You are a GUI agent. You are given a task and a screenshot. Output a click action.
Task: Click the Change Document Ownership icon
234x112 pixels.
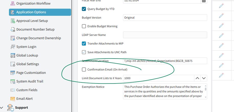(x=13, y=38)
